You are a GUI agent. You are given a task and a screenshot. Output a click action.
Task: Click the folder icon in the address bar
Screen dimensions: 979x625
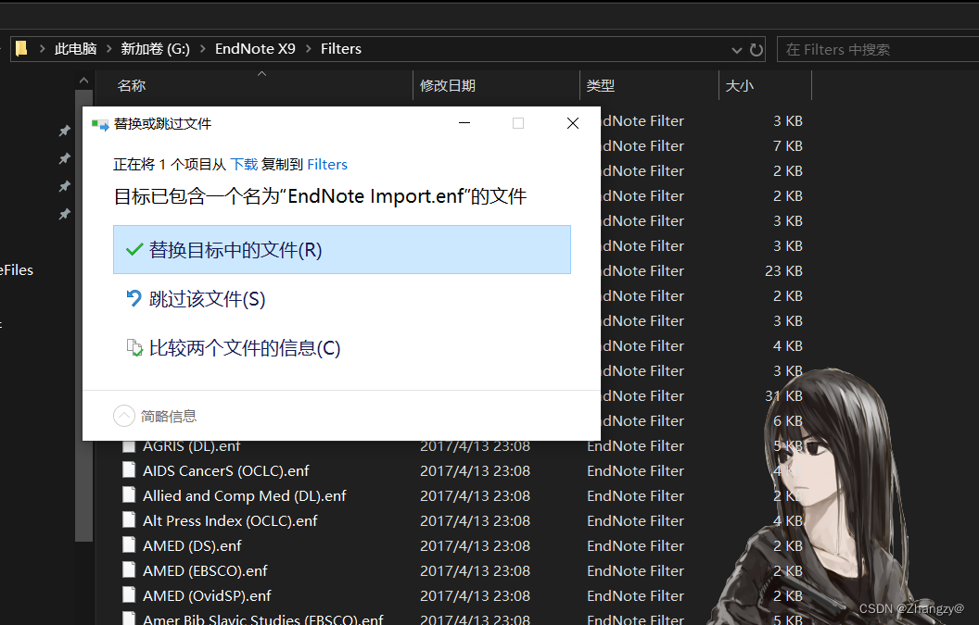pyautogui.click(x=21, y=49)
